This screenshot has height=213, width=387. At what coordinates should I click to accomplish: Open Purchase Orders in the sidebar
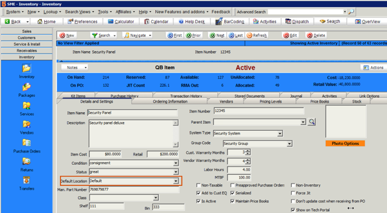click(26, 146)
